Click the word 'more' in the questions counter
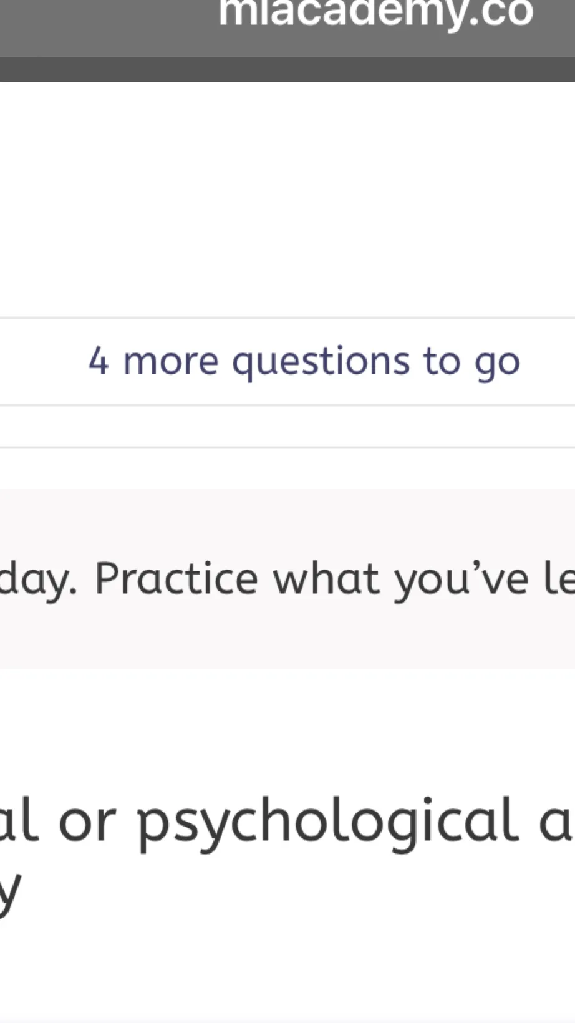Image resolution: width=575 pixels, height=1023 pixels. [x=170, y=362]
